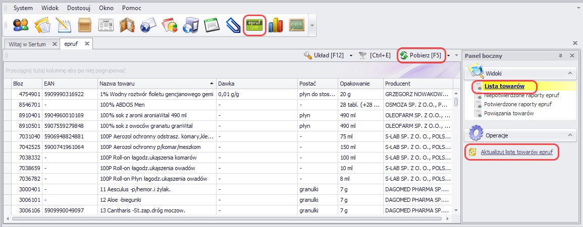Open the chalkboard calculator icon
583x227 pixels.
click(296, 25)
